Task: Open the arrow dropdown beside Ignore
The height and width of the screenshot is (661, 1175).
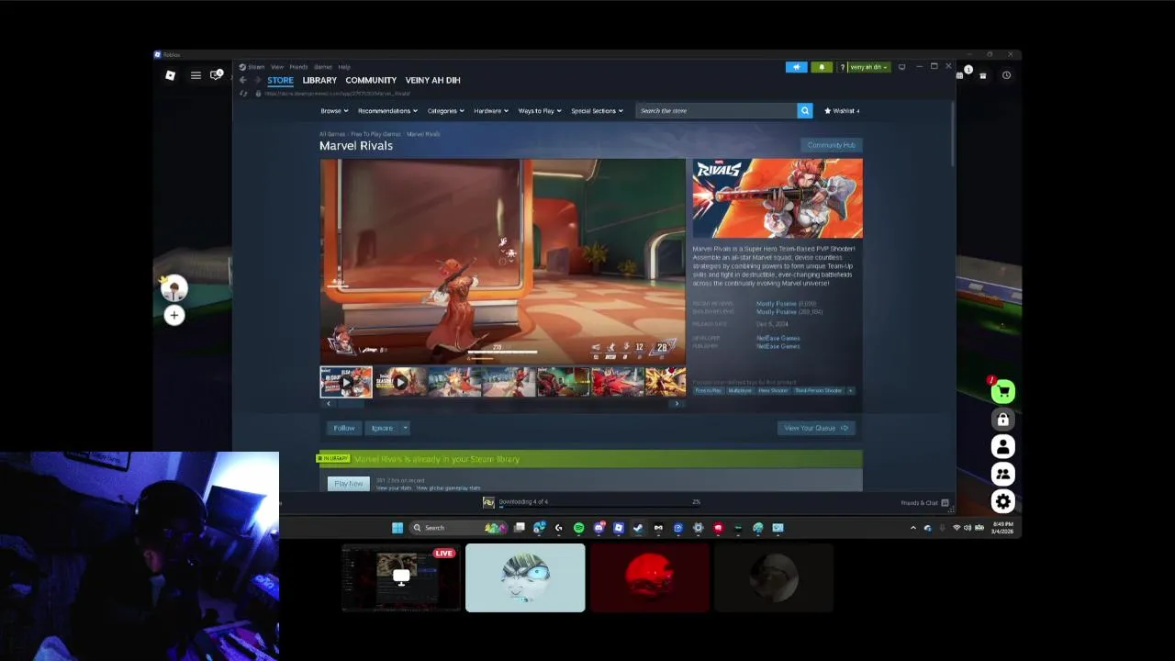Action: click(x=405, y=428)
